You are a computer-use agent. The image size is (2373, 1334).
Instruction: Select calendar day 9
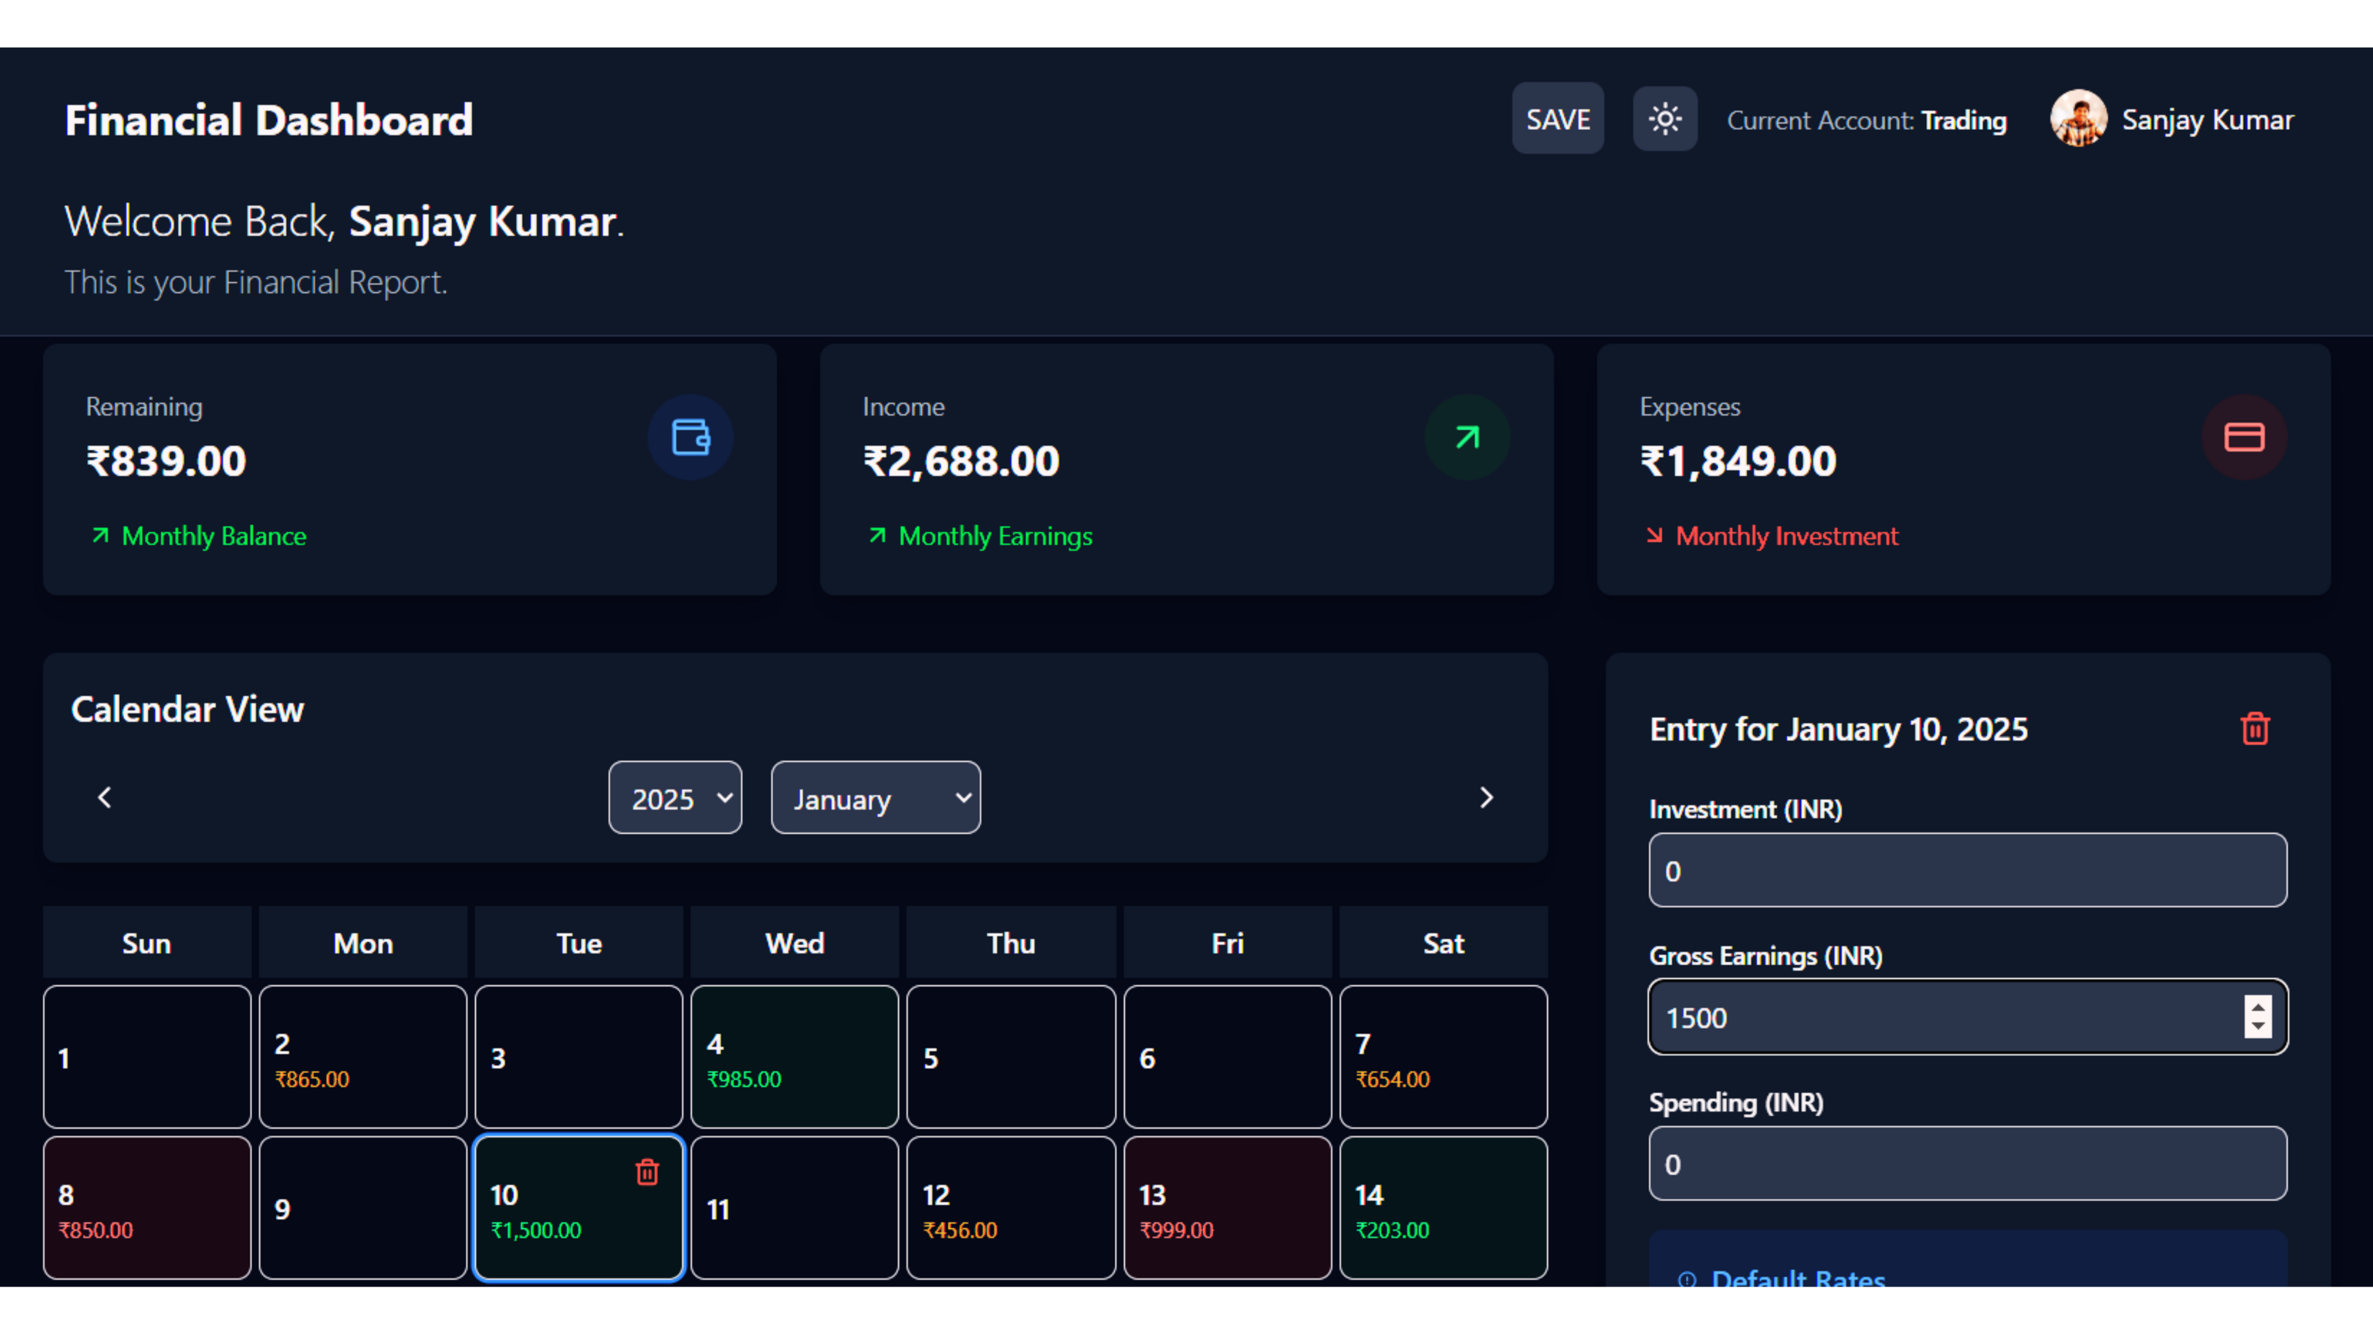[363, 1208]
